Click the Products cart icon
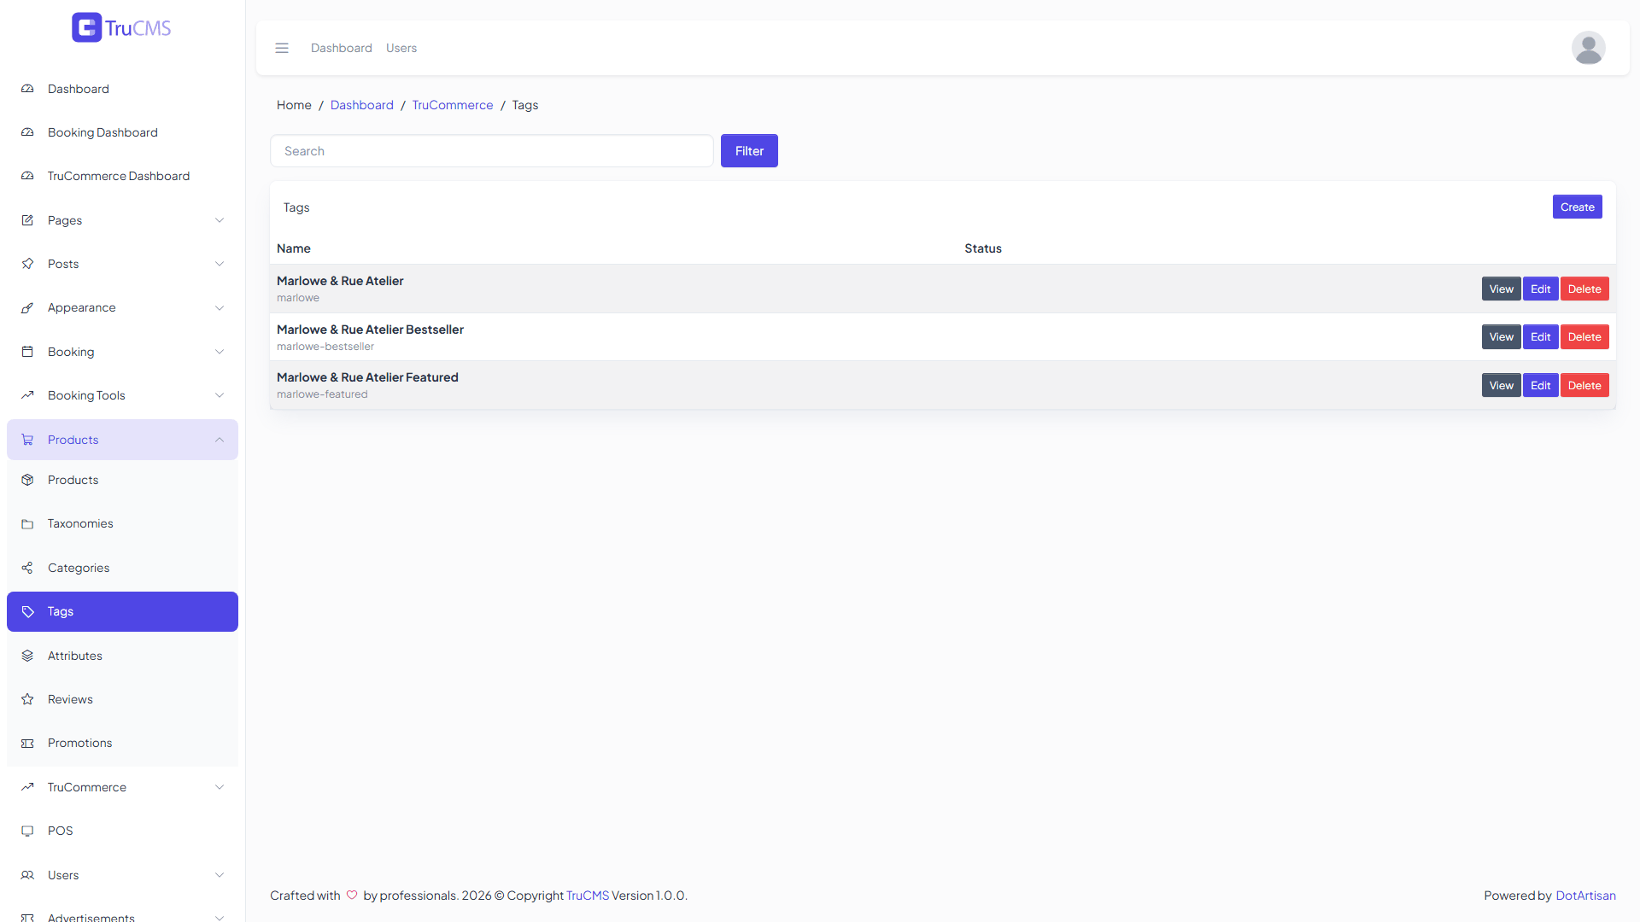 coord(27,440)
